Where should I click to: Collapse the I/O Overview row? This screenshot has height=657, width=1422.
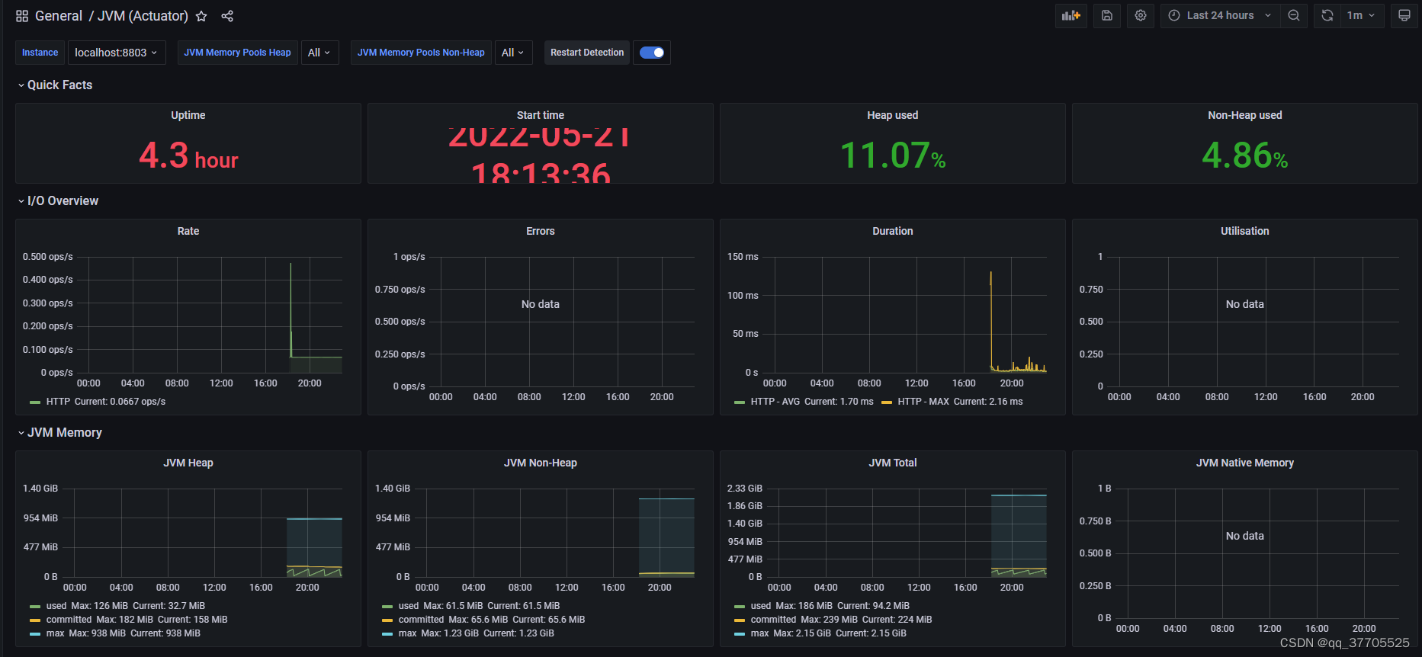[57, 200]
